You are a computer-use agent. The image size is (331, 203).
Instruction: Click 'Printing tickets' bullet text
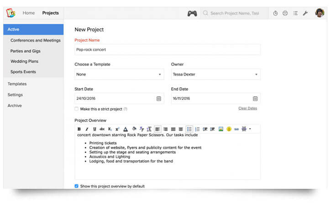tap(103, 143)
